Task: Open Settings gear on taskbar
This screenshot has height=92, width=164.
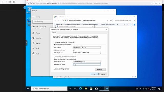Action: 101,89
